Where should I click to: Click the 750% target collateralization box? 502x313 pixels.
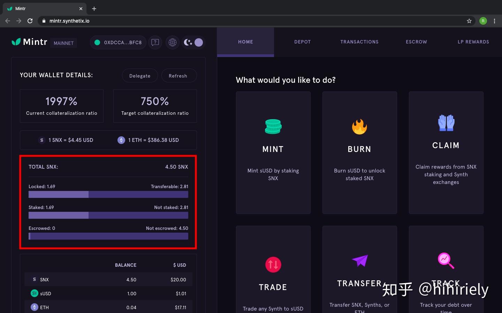155,106
